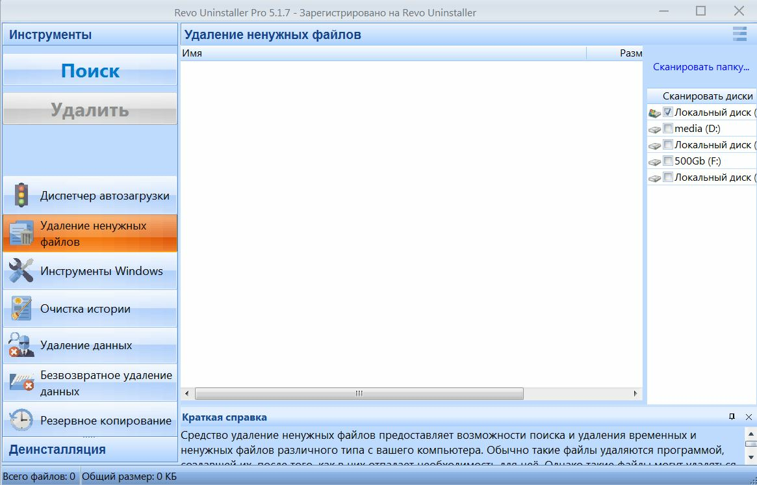
Task: Sort by the Имя column header
Action: [383, 53]
